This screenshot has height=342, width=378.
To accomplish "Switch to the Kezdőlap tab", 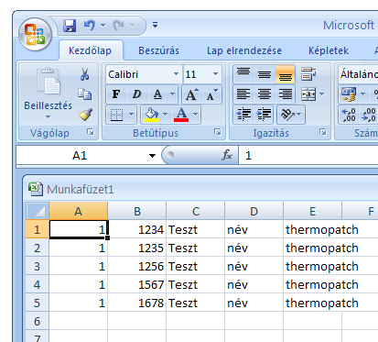I will pyautogui.click(x=90, y=50).
